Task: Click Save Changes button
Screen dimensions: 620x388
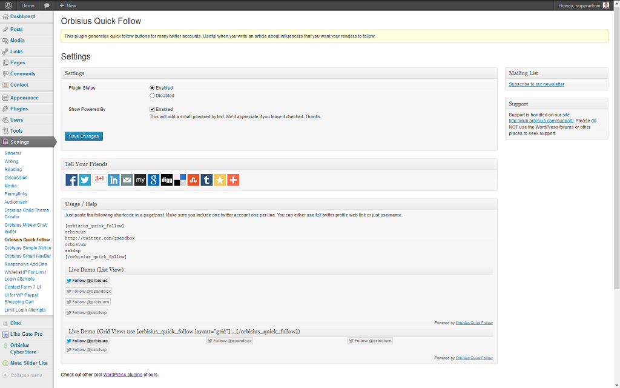Action: pyautogui.click(x=84, y=136)
